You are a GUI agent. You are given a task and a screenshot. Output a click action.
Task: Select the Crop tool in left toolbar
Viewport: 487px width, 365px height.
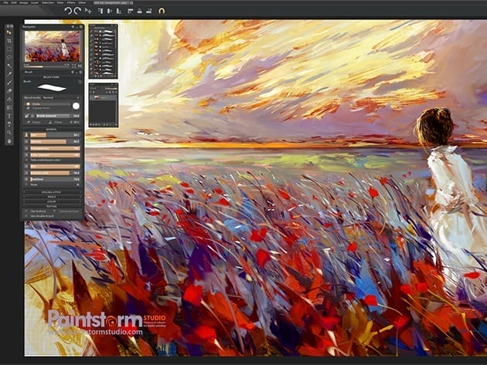tap(9, 39)
